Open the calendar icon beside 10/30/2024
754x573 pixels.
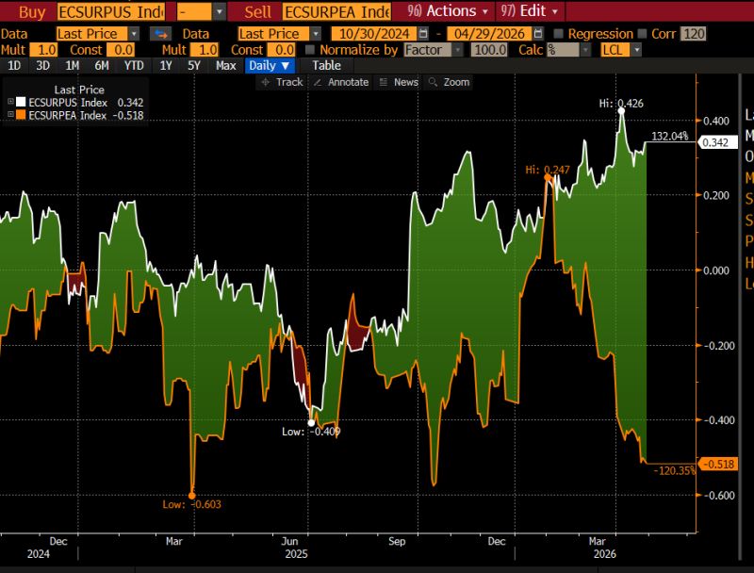[x=421, y=32]
